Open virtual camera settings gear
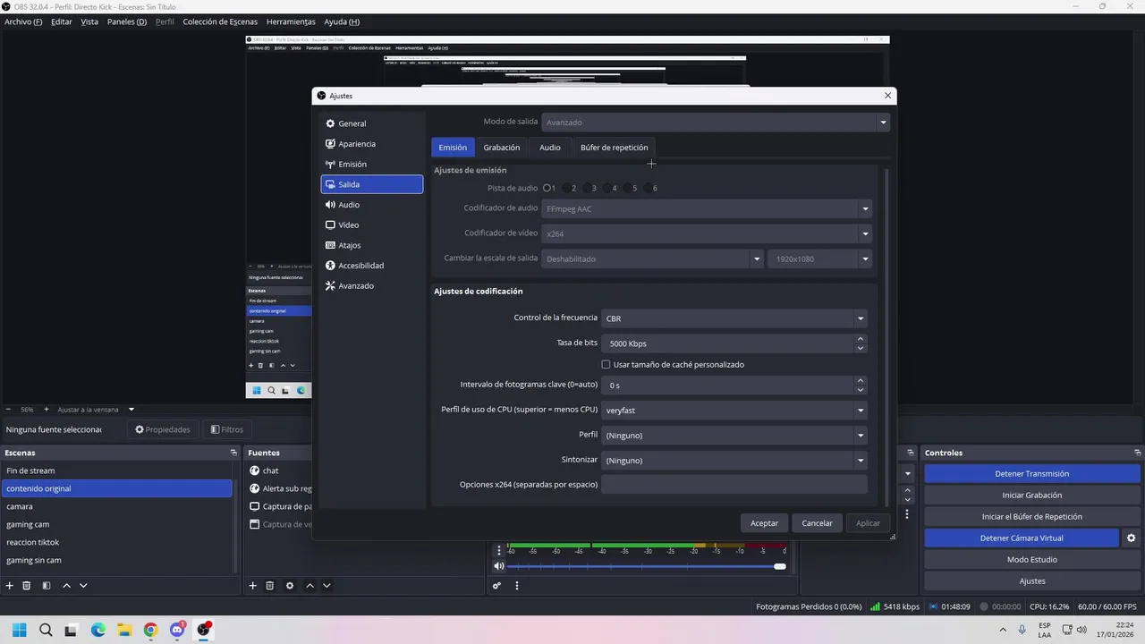1145x644 pixels. (x=1131, y=538)
